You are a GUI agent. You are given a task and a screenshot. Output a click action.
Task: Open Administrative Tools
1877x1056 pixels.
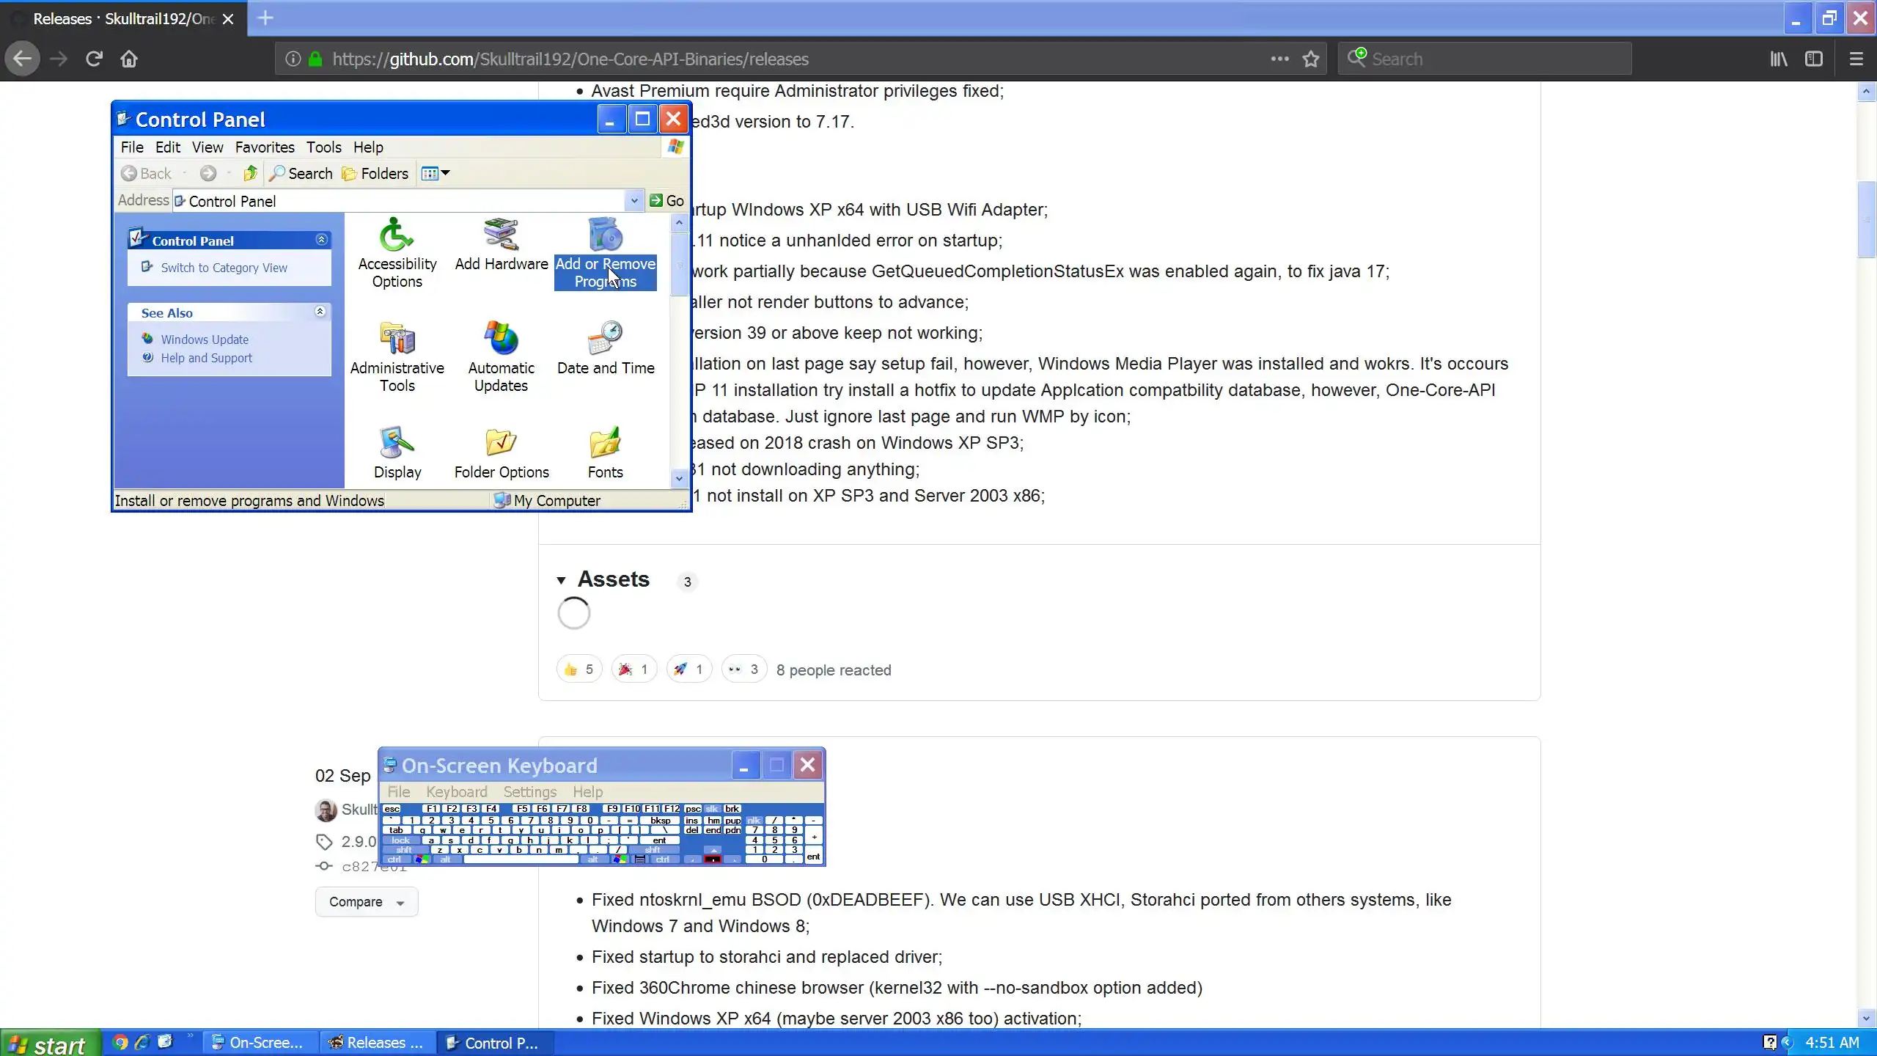(397, 357)
